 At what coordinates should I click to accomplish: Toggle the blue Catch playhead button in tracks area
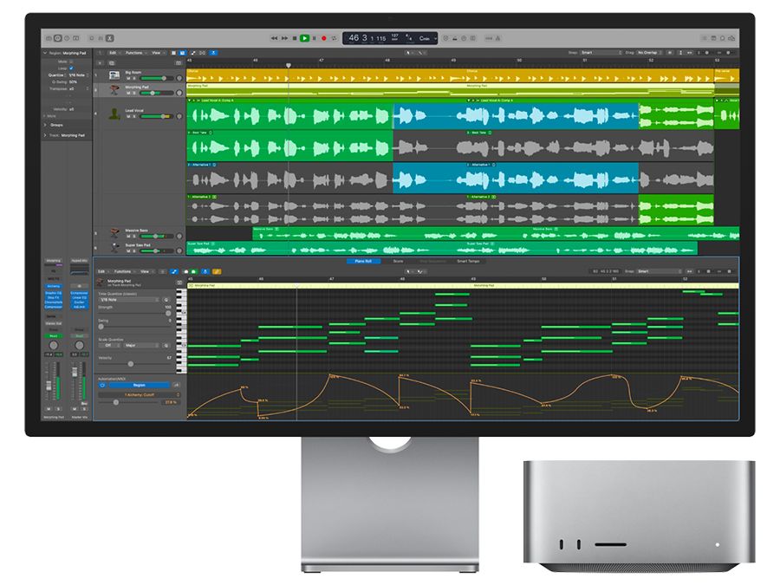pyautogui.click(x=213, y=53)
